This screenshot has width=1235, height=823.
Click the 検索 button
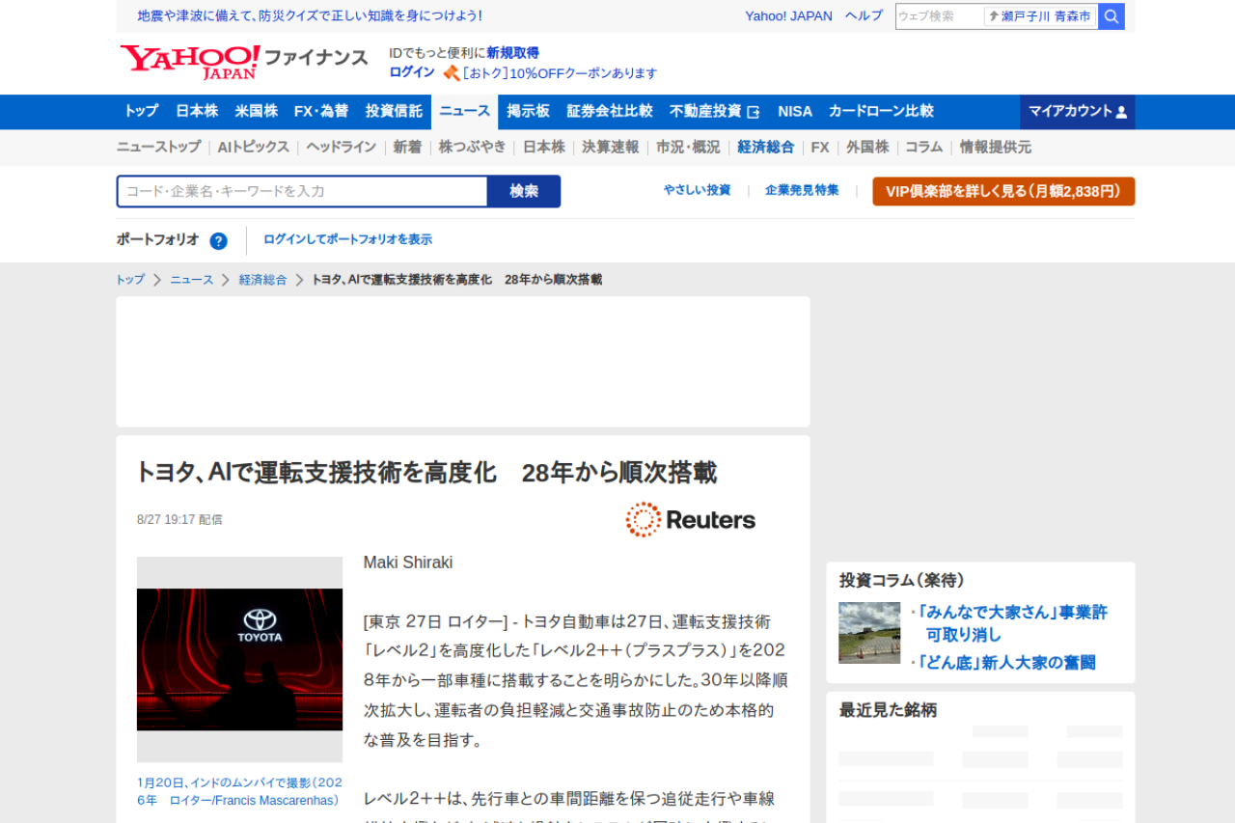[524, 191]
